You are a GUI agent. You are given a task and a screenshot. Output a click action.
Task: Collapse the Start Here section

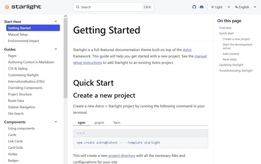tap(56, 22)
